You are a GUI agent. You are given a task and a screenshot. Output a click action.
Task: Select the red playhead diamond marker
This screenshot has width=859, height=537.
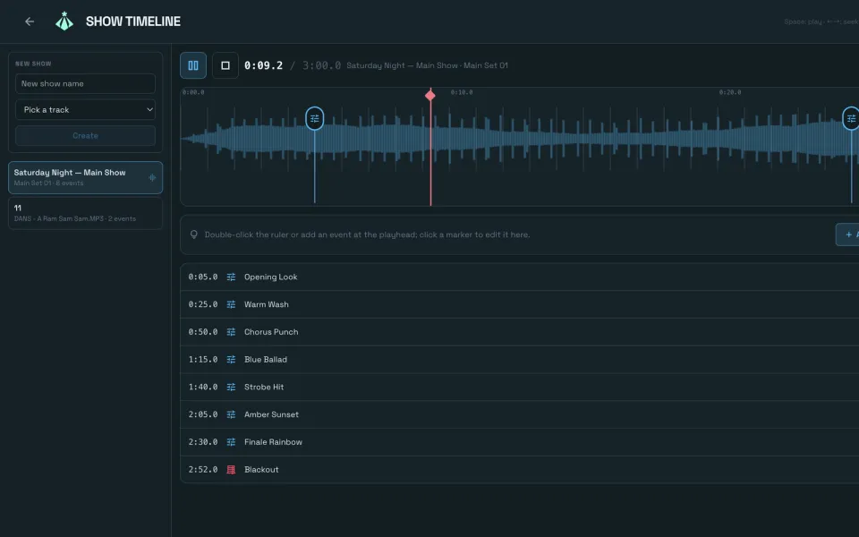tap(430, 96)
